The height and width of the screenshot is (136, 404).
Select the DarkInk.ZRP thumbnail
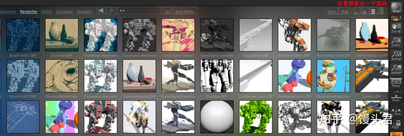pyautogui.click(x=217, y=76)
